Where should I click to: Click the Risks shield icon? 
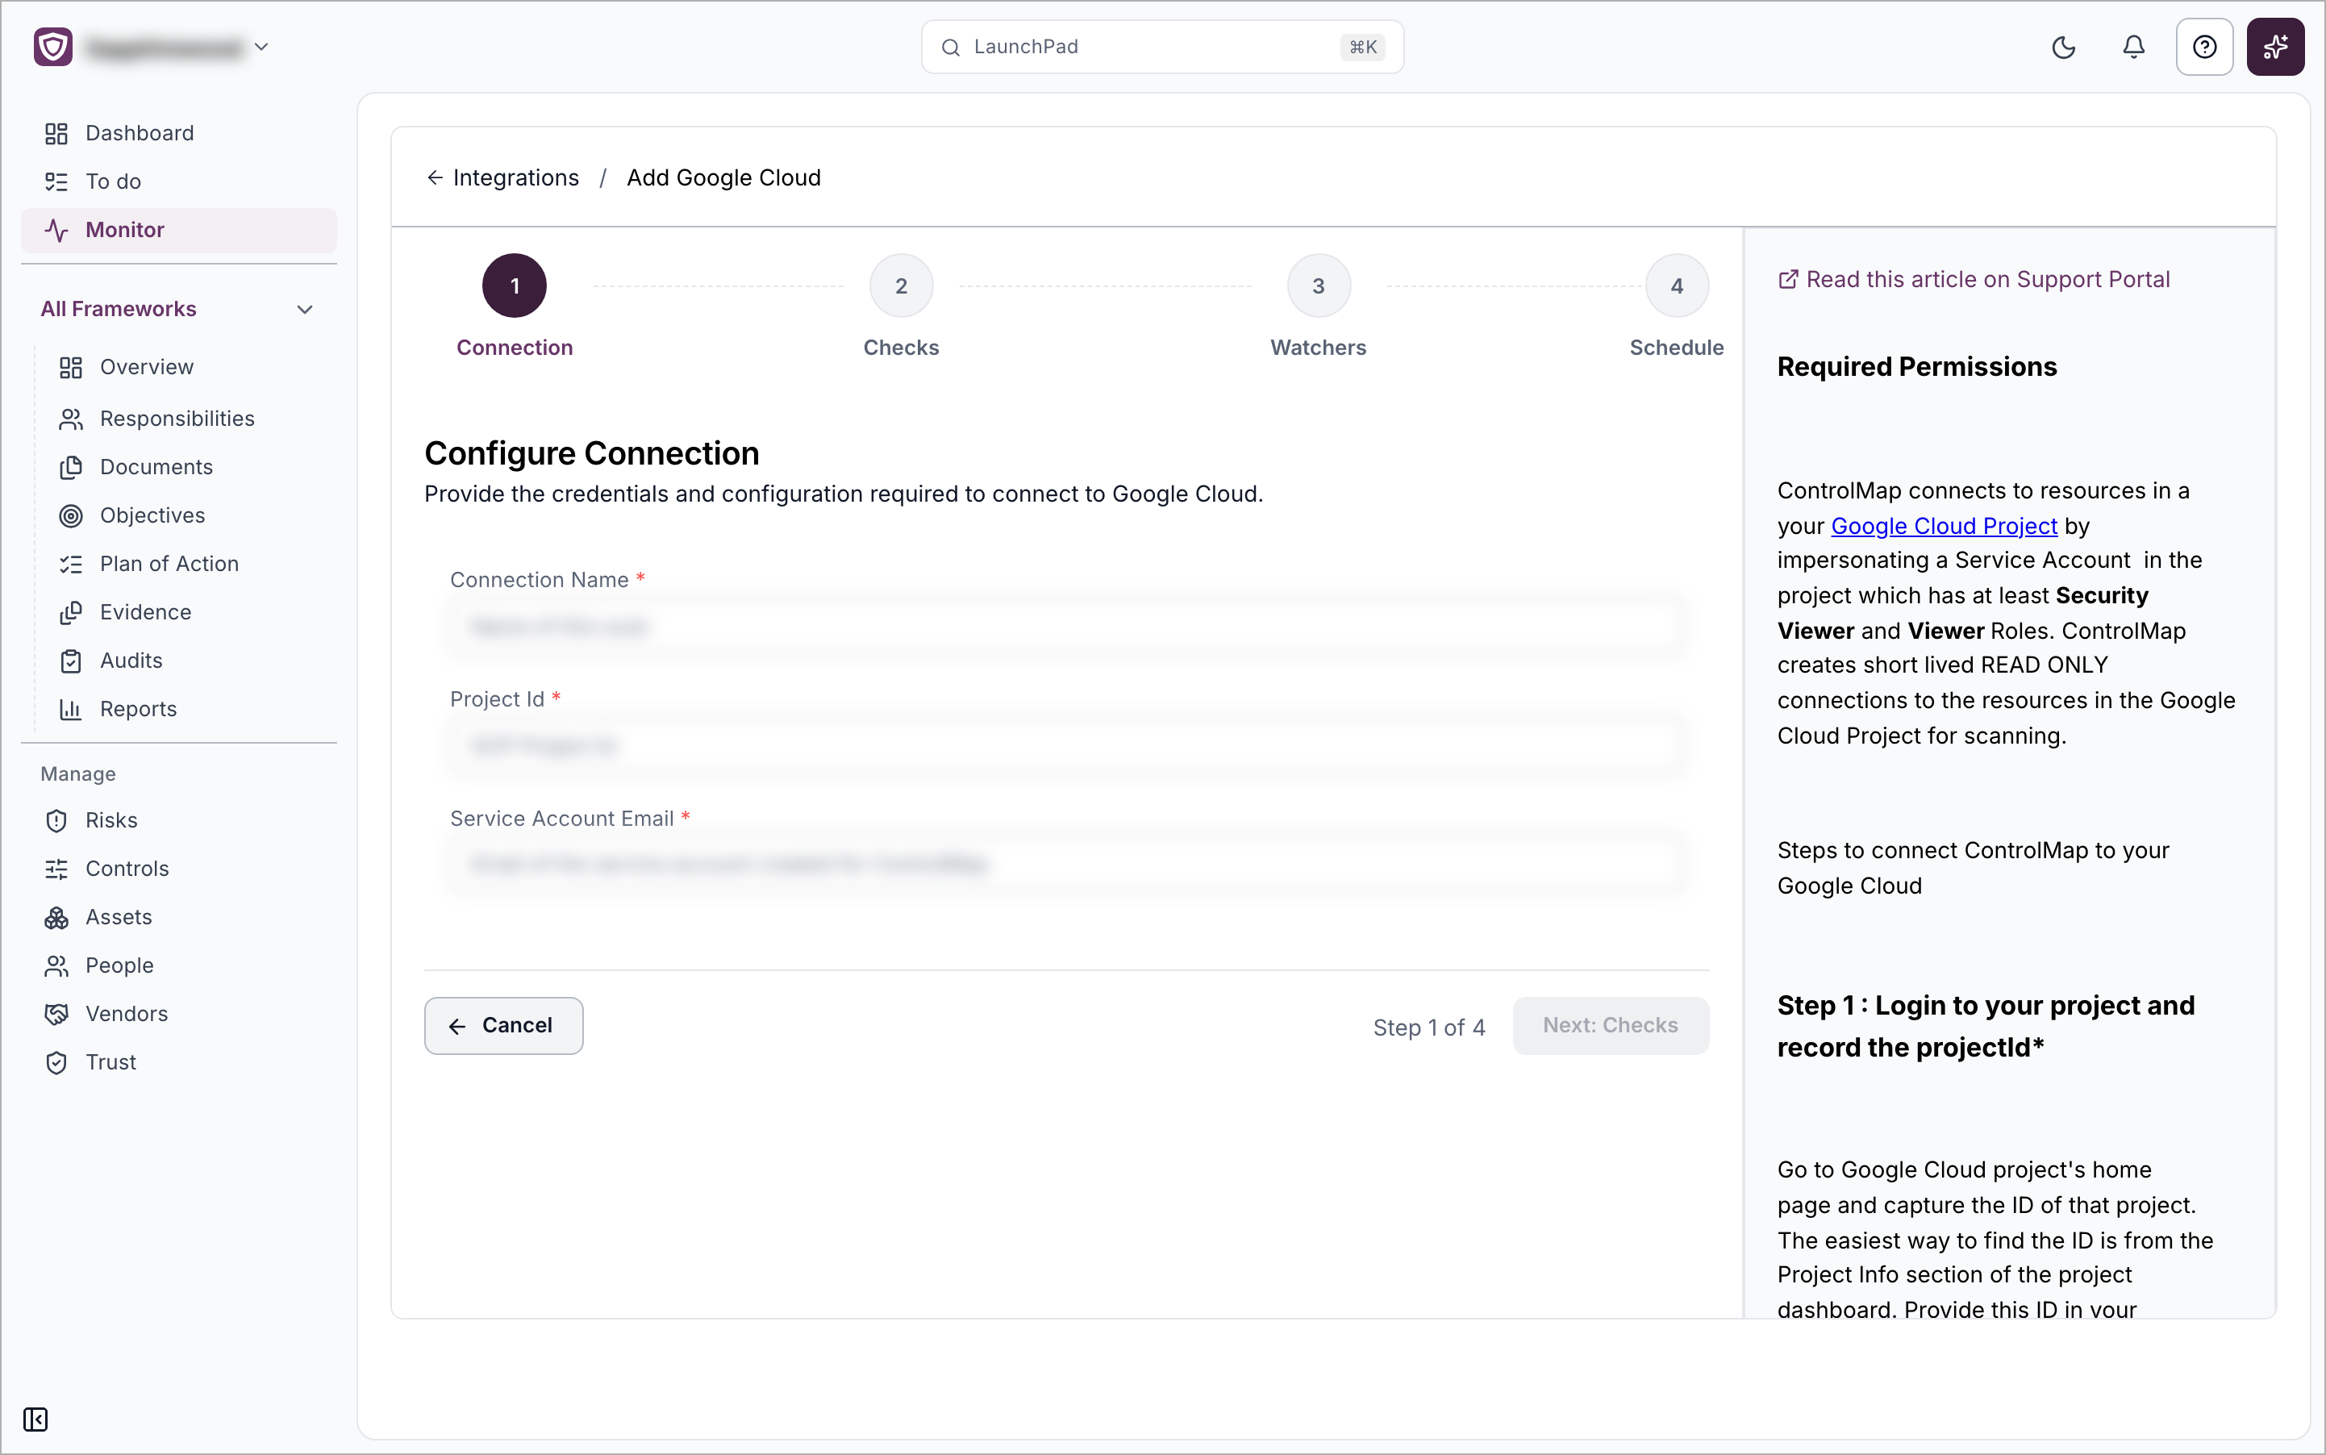tap(56, 820)
